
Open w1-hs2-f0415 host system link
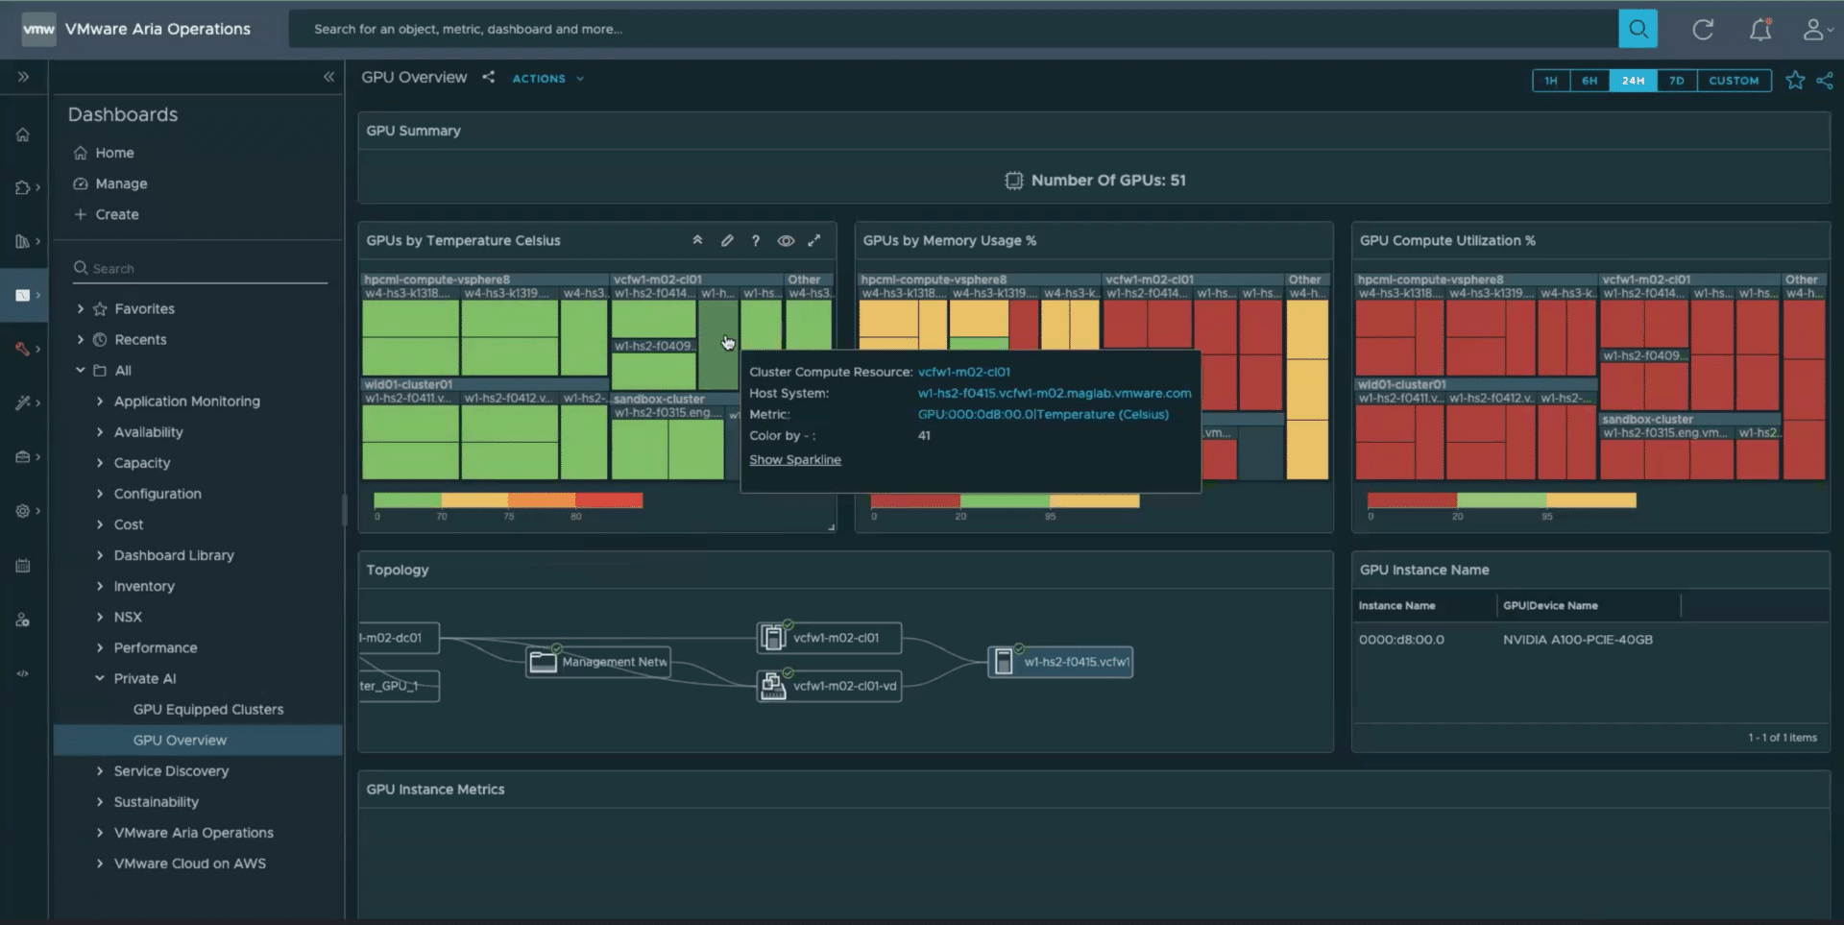[1055, 393]
